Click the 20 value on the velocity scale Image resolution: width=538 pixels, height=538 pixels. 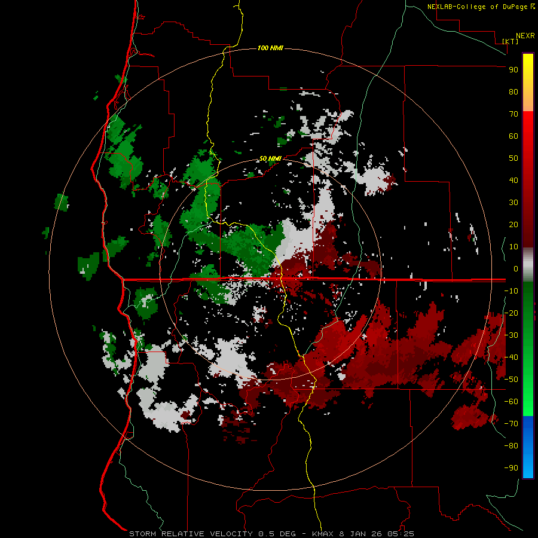(x=513, y=225)
